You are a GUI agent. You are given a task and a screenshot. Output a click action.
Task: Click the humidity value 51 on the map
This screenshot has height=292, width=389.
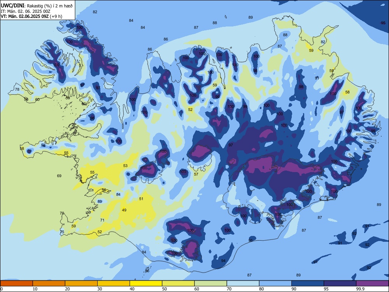coord(141,199)
